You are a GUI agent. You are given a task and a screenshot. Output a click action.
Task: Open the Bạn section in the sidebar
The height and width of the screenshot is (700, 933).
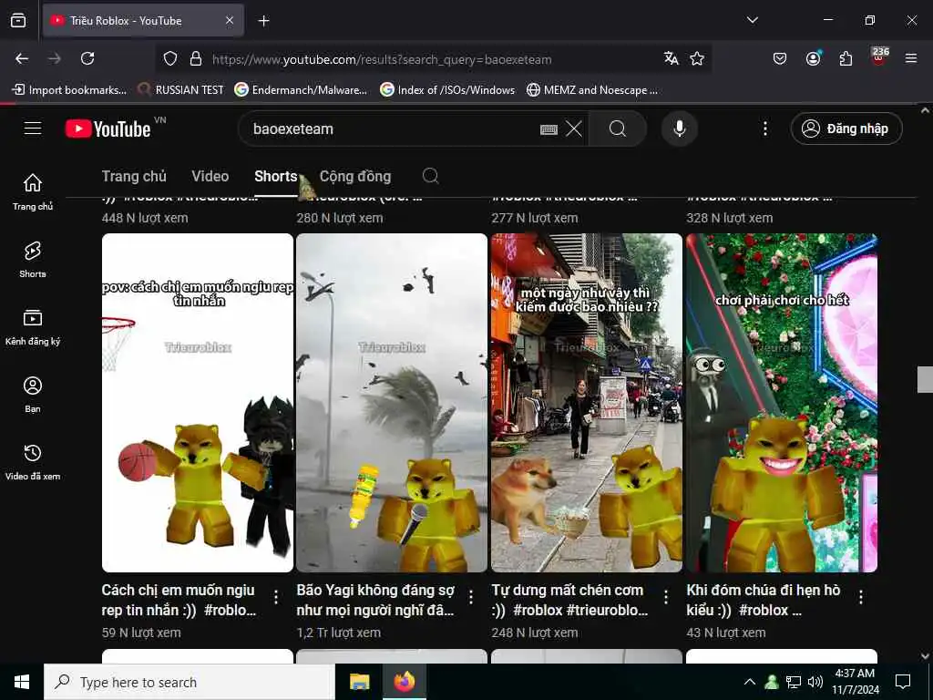tap(33, 394)
